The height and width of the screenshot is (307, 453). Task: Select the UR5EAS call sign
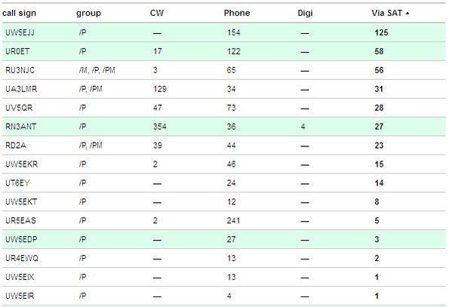tap(20, 221)
